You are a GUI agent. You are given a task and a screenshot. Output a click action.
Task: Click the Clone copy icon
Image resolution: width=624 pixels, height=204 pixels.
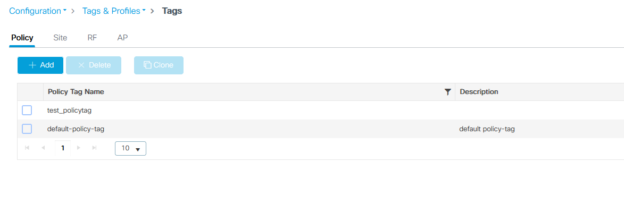pos(147,65)
